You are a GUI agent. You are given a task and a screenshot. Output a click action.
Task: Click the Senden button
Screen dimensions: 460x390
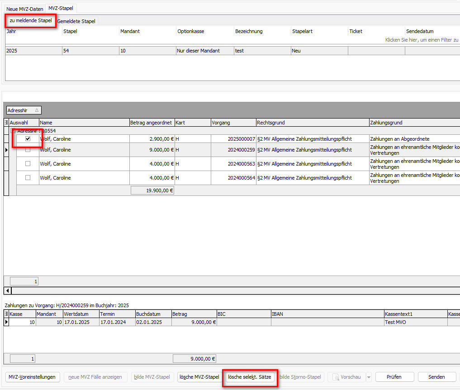(436, 377)
